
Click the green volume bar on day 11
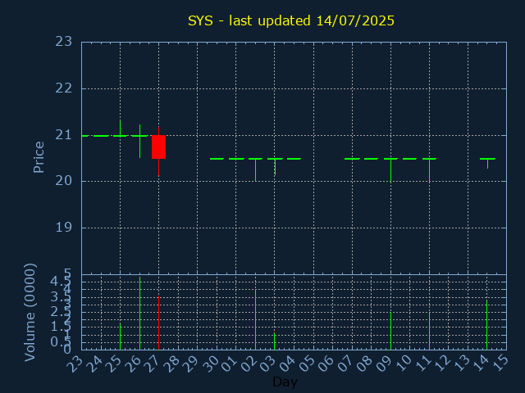[429, 331]
